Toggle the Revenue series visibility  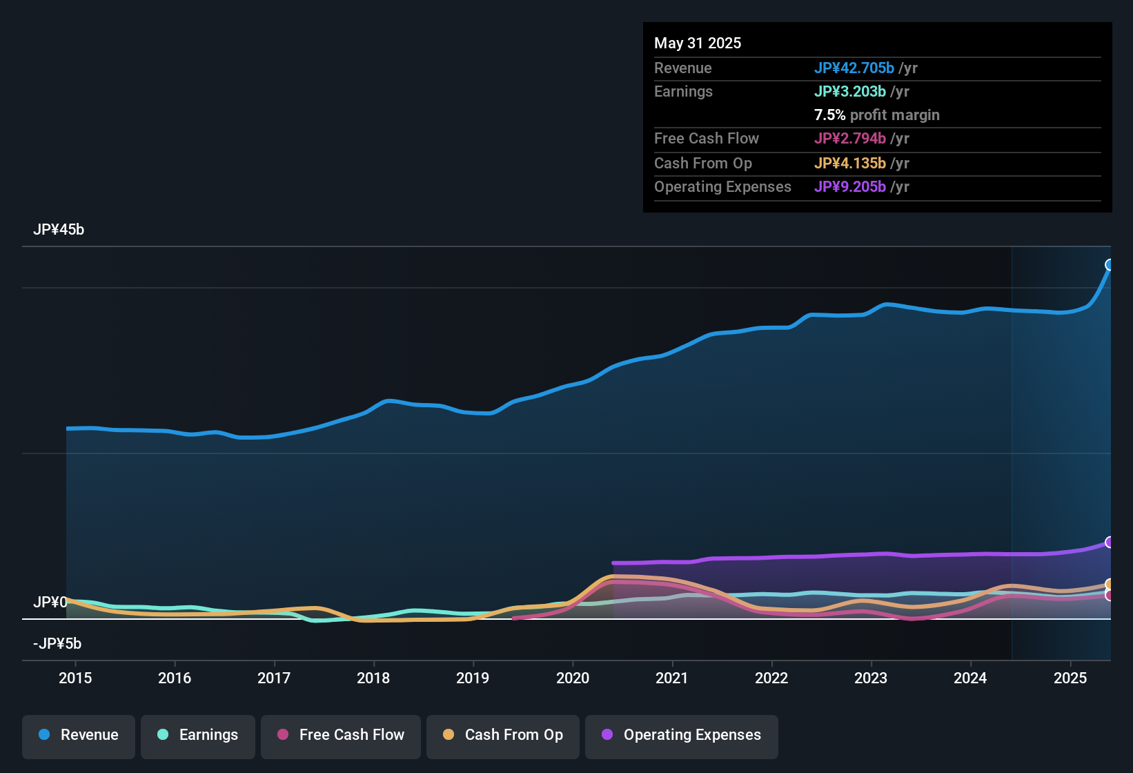click(x=78, y=735)
